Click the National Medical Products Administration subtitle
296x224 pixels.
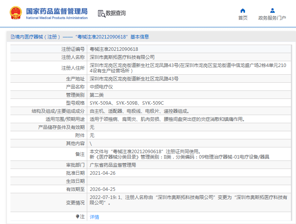pyautogui.click(x=57, y=18)
